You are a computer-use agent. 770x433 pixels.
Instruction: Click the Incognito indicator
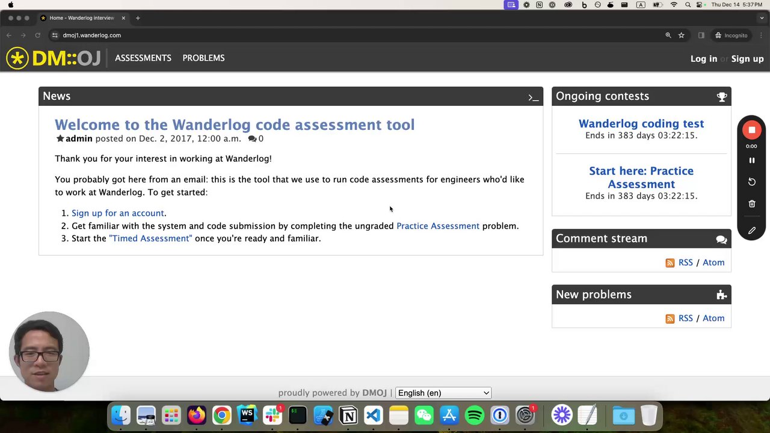[x=730, y=35]
